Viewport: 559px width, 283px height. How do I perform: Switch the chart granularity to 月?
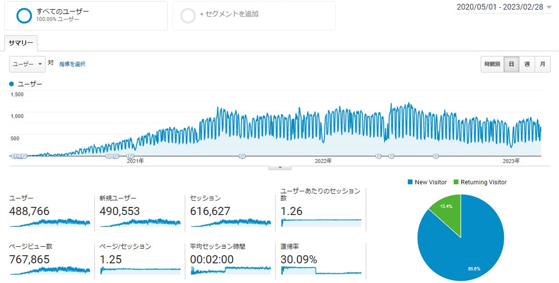coord(543,64)
